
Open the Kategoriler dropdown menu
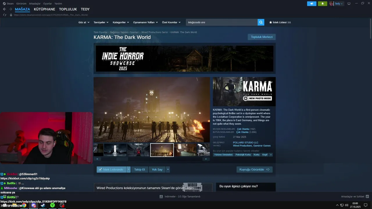coord(121,22)
